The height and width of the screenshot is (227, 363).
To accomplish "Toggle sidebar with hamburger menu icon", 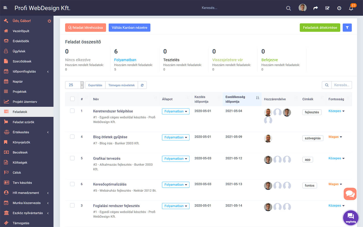I will tap(5, 8).
